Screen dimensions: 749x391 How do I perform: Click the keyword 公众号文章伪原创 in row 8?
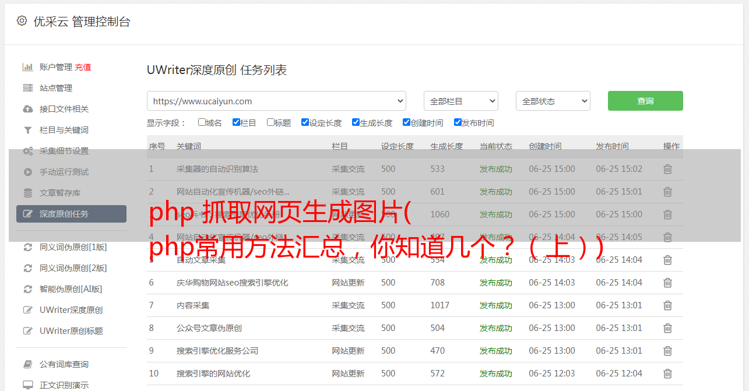[x=209, y=328]
